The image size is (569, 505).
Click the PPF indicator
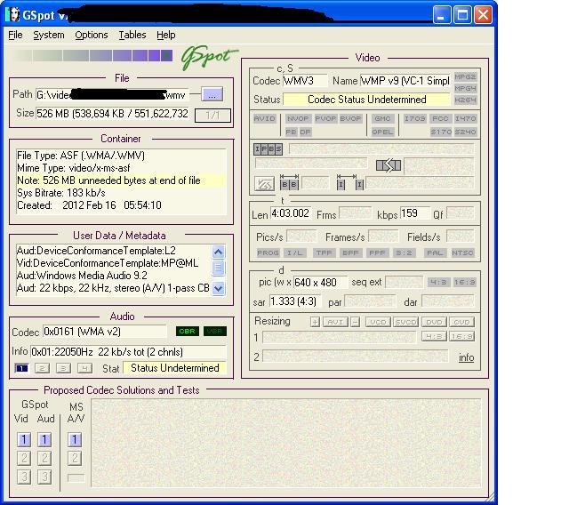point(377,252)
